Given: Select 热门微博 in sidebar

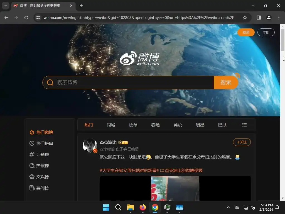Looking at the screenshot, I should (x=41, y=132).
